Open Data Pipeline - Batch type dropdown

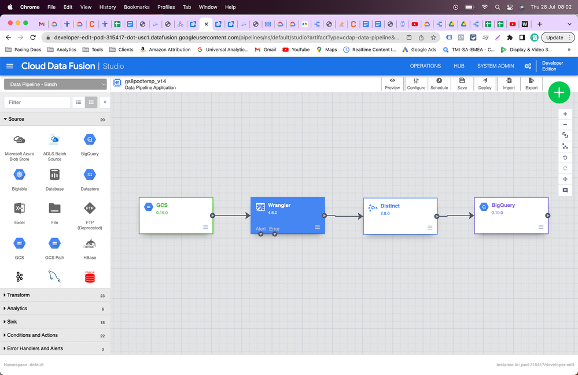[56, 84]
